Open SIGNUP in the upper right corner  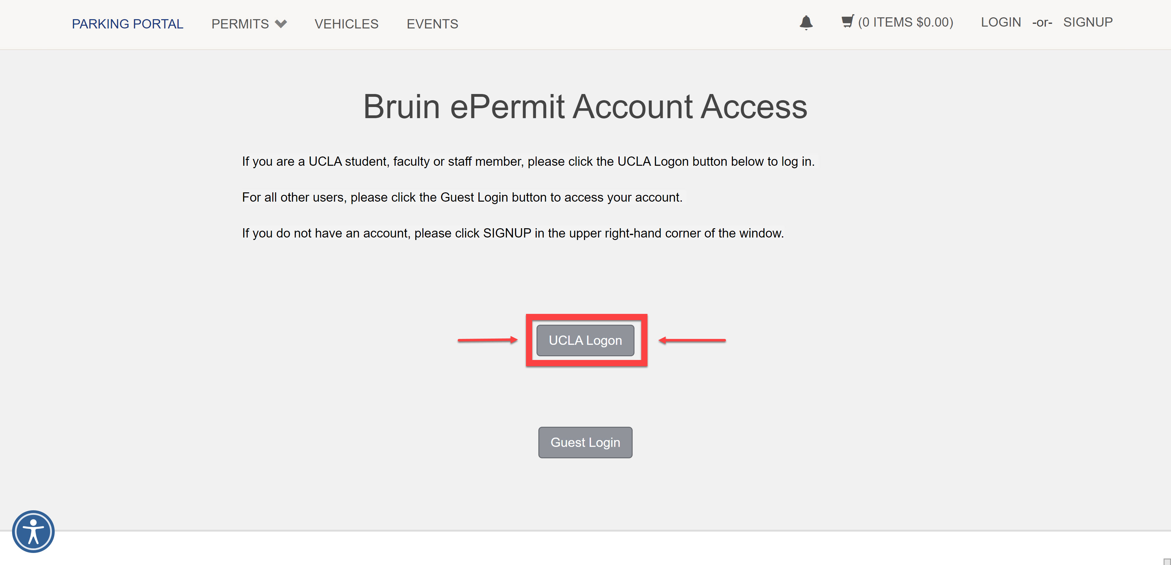(1087, 22)
